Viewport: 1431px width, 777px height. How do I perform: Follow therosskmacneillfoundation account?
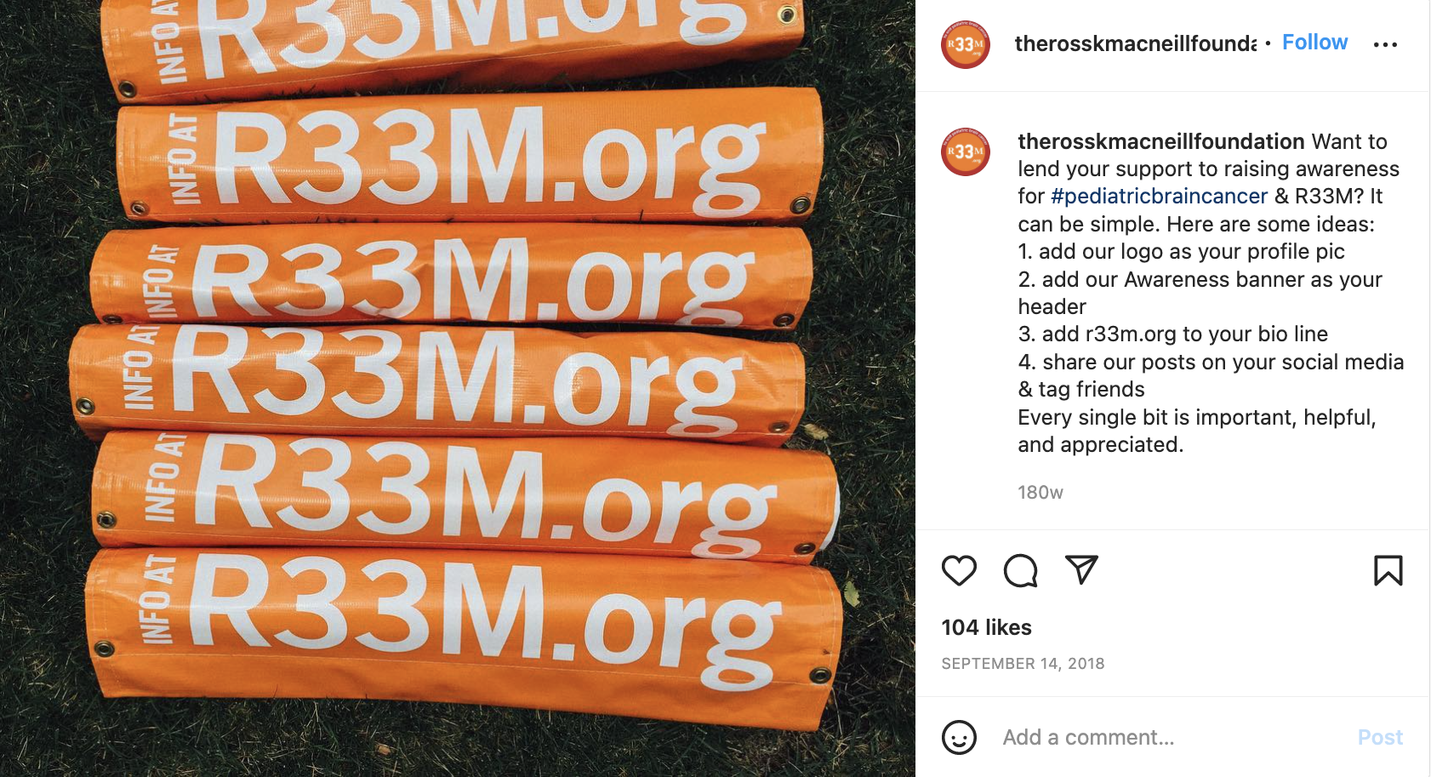point(1314,43)
